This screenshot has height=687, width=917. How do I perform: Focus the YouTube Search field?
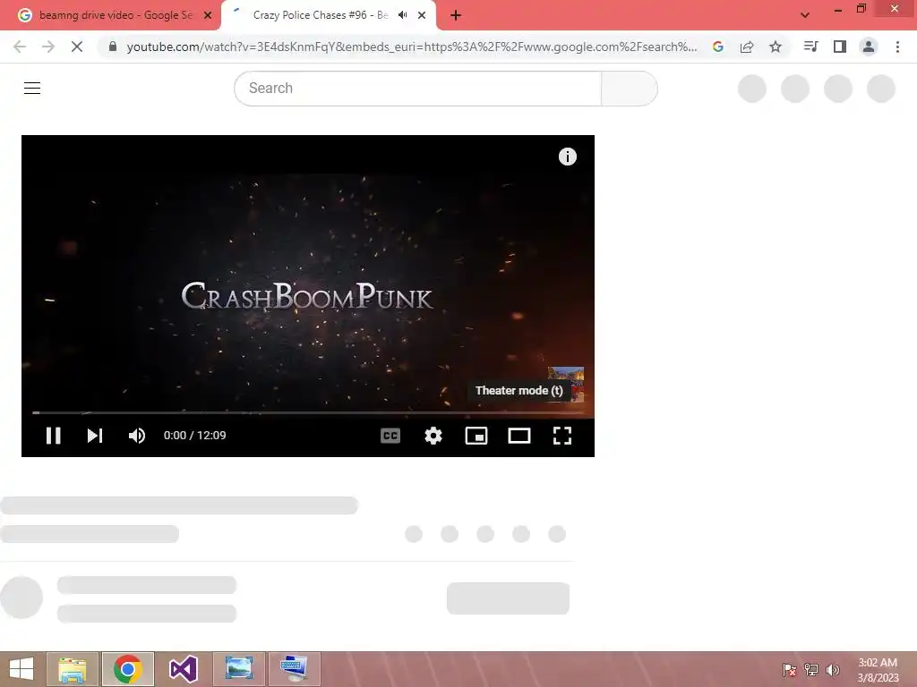(417, 89)
